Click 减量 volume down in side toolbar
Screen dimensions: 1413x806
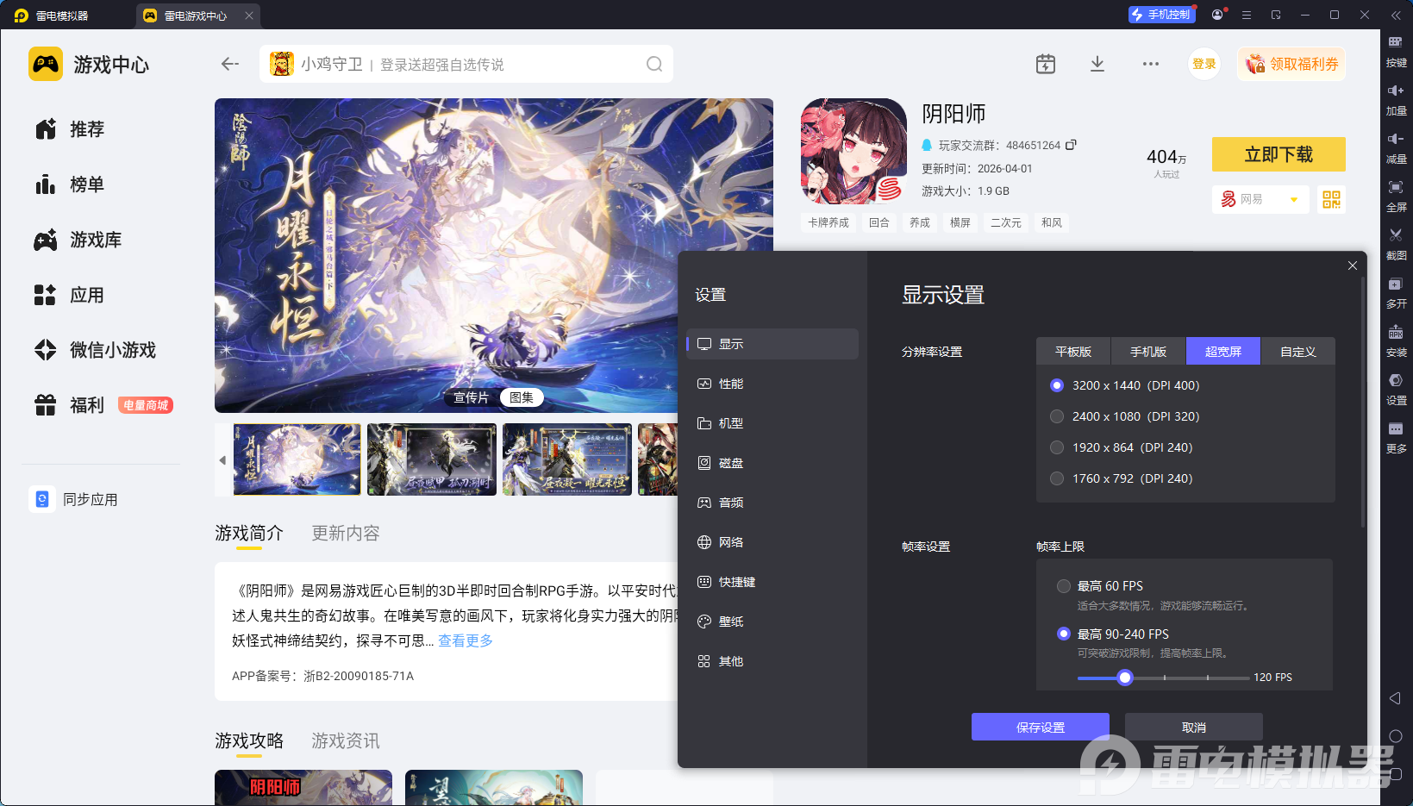1396,148
